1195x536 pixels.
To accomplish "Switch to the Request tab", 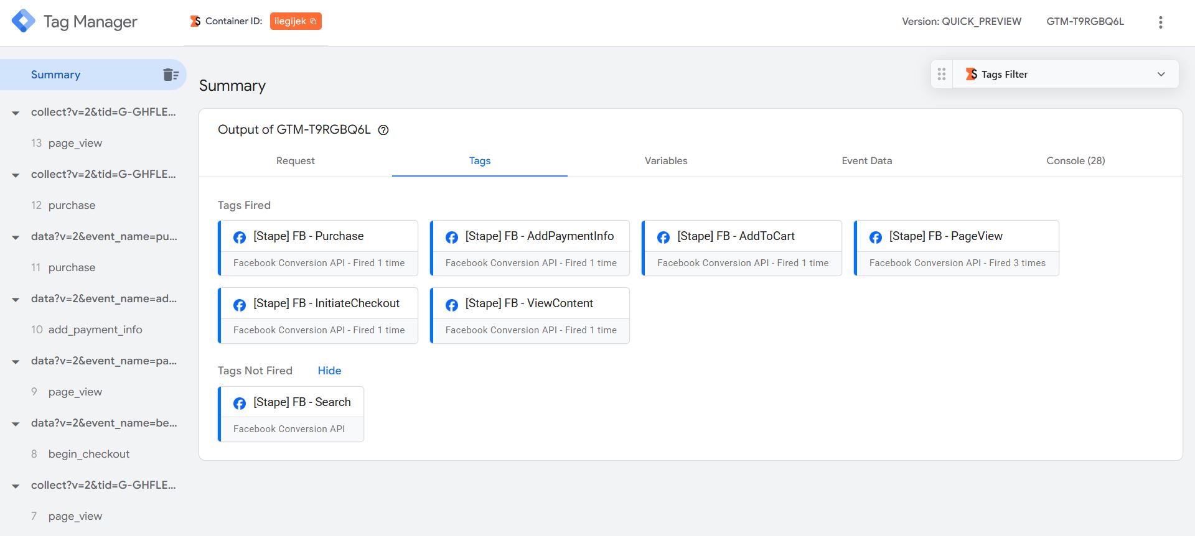I will [x=296, y=160].
